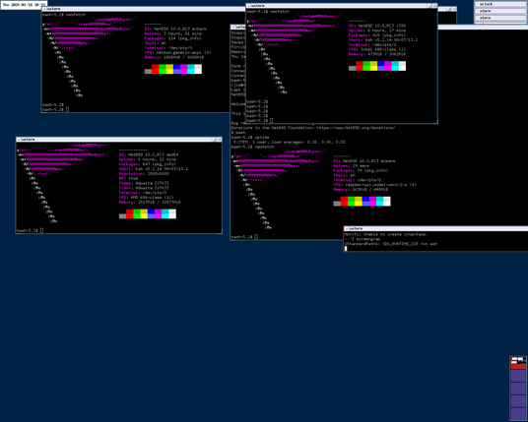Image resolution: width=528 pixels, height=422 pixels.
Task: Open the NetBSD.org donations URL
Action: (x=356, y=128)
